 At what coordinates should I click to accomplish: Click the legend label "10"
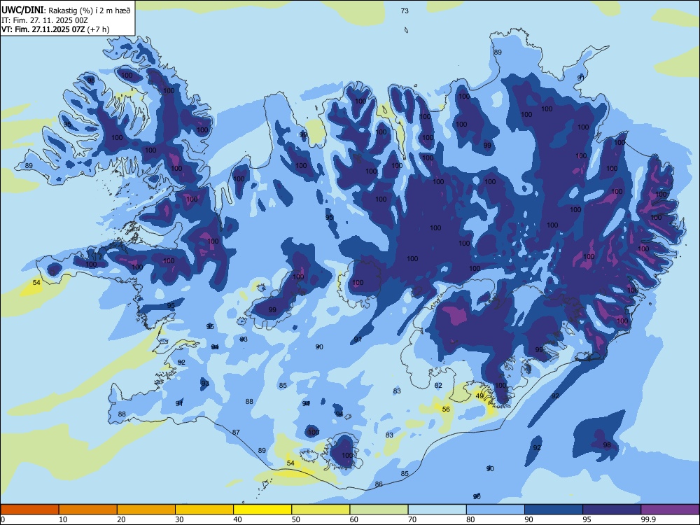pos(63,519)
